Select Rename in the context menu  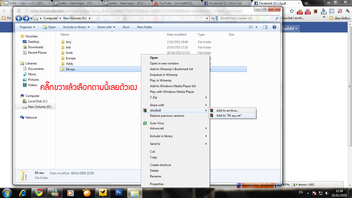pos(155,176)
